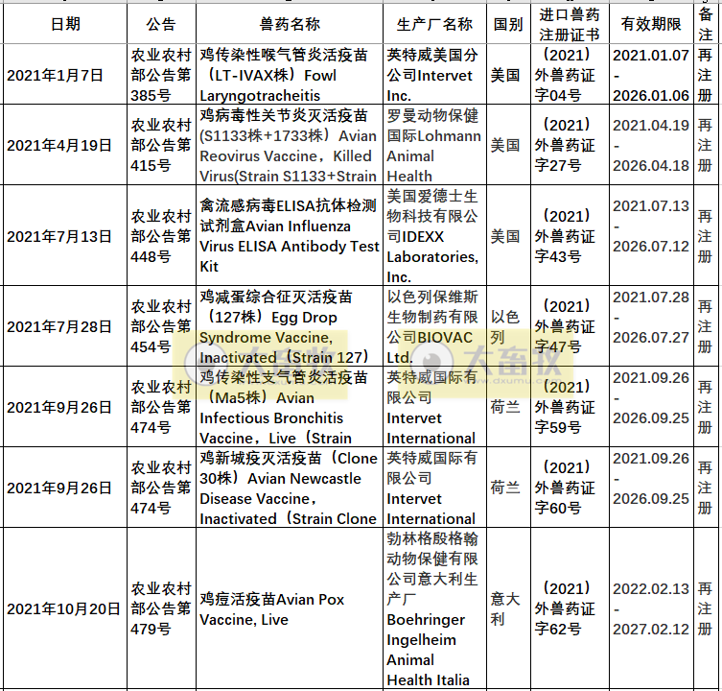Image resolution: width=722 pixels, height=691 pixels.
Task: Click the 兽药名称 column header
Action: tap(290, 24)
